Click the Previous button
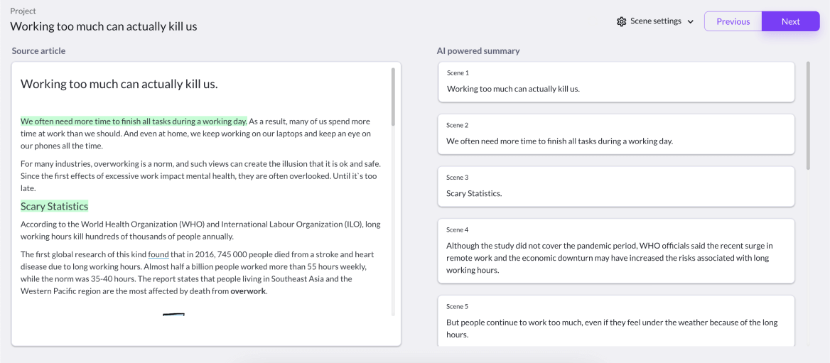This screenshot has height=363, width=830. (733, 21)
